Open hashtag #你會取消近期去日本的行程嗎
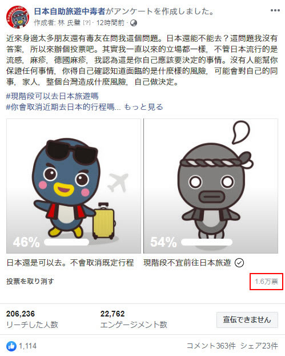The width and height of the screenshot is (285, 356). pos(61,107)
